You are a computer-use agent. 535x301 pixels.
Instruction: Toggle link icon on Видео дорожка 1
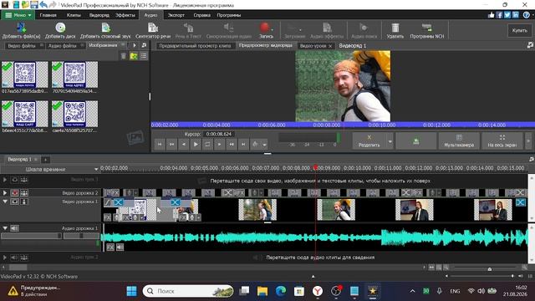coord(24,202)
